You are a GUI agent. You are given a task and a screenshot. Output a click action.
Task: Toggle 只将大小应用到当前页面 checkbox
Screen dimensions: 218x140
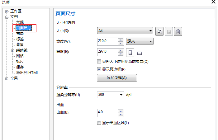click(99, 62)
